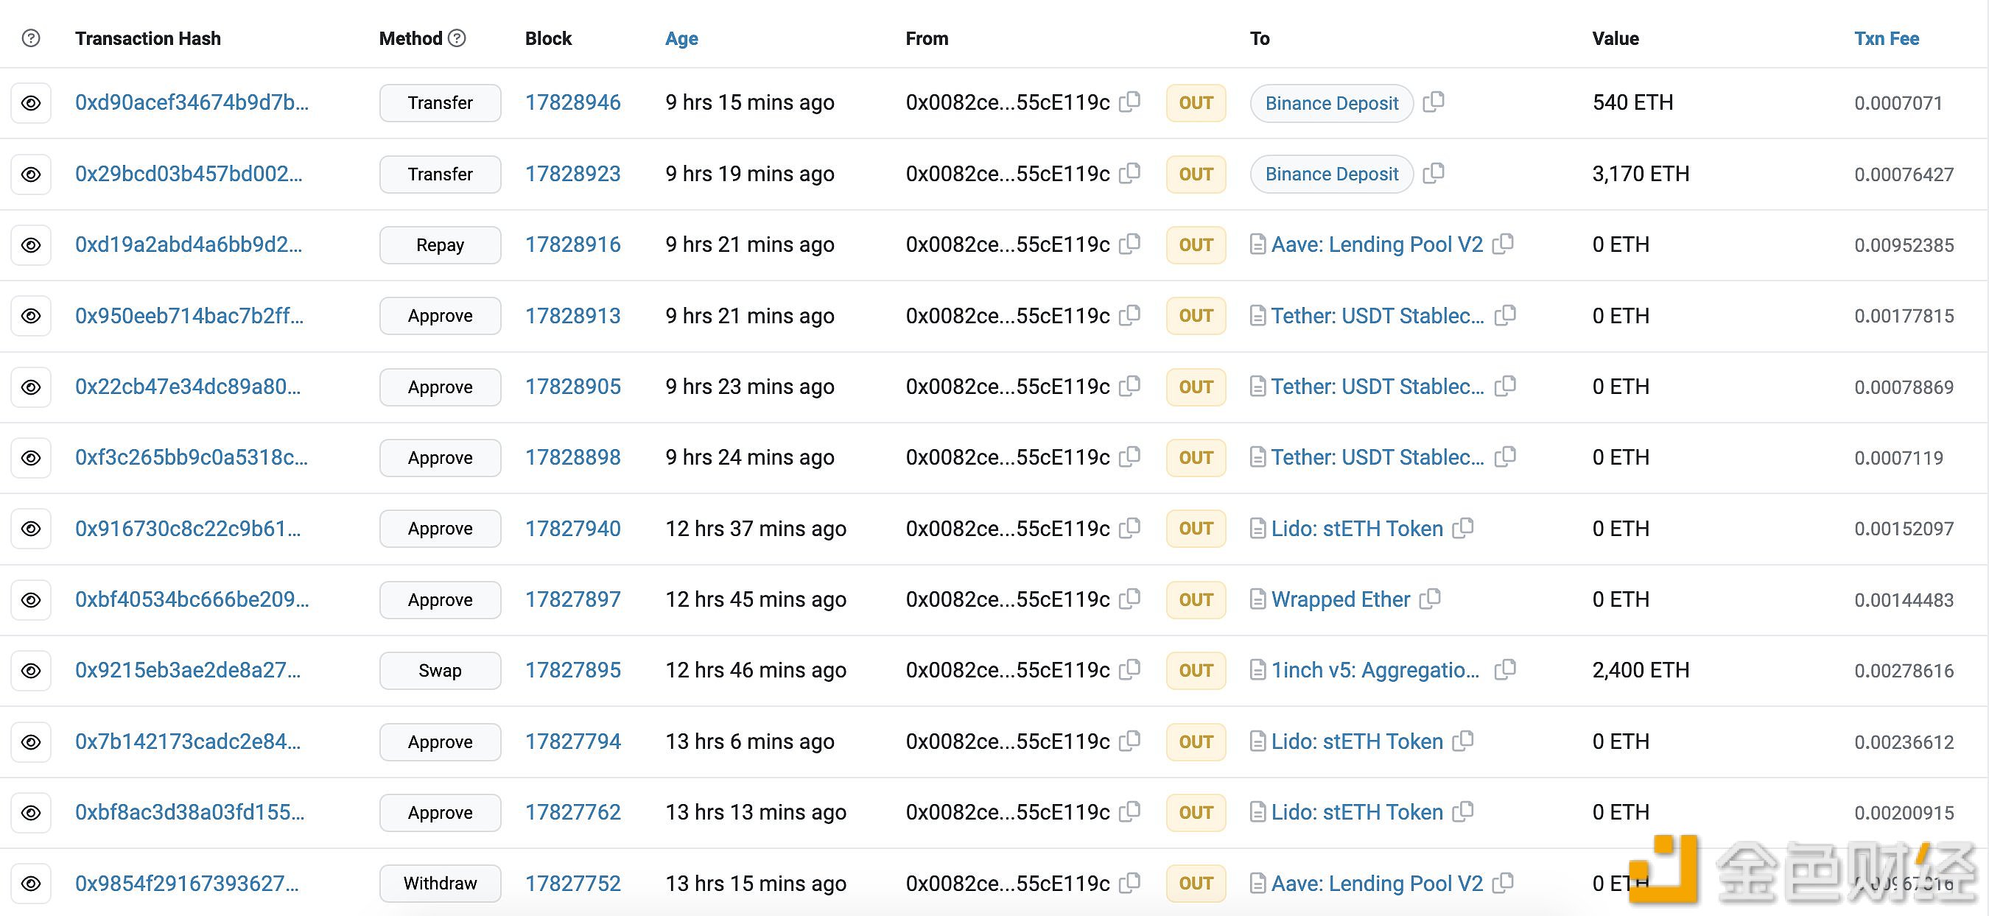The height and width of the screenshot is (916, 1989).
Task: Click the Value column header
Action: click(x=1616, y=38)
